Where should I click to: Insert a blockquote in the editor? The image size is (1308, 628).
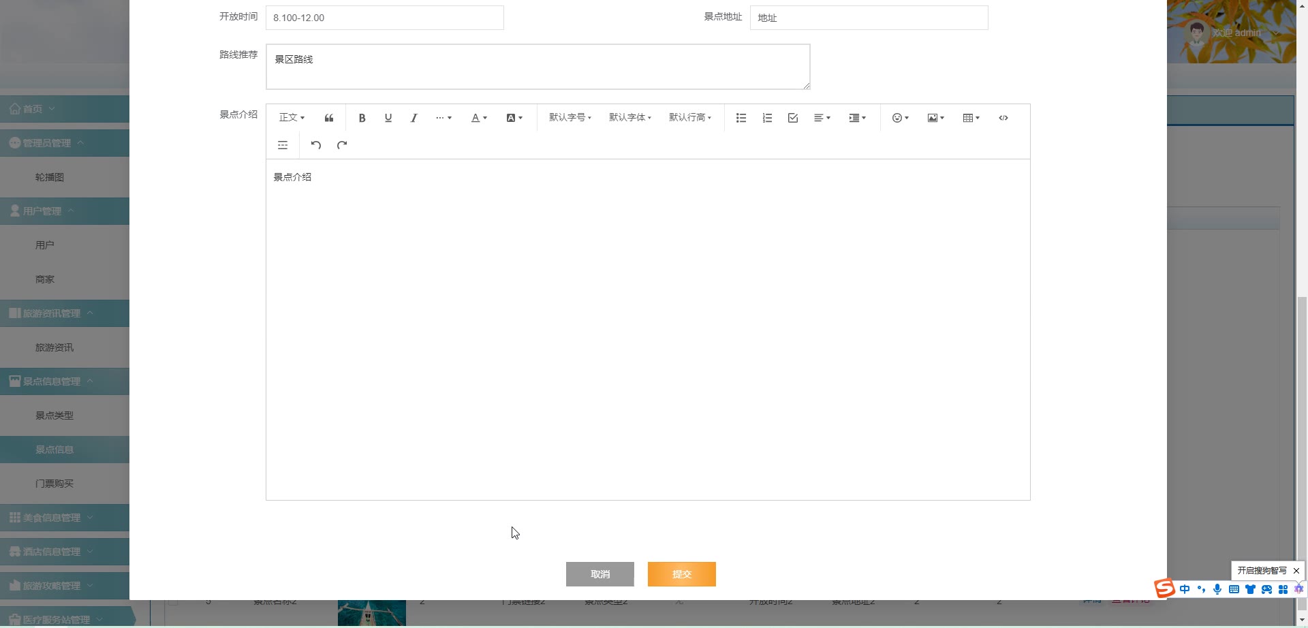pos(329,118)
